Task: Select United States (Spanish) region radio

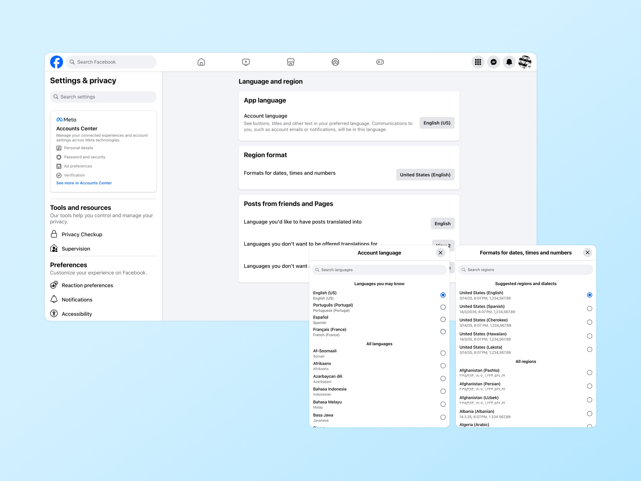Action: (590, 309)
